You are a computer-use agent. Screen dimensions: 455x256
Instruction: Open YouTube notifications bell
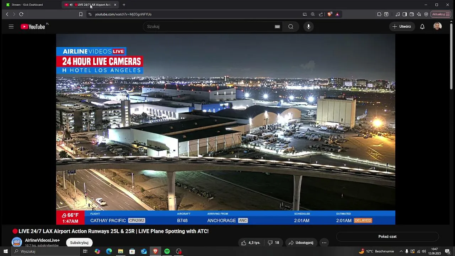pos(422,27)
